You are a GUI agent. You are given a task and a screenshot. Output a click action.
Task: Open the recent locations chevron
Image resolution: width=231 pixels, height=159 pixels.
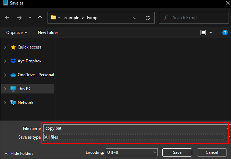[x=30, y=18]
